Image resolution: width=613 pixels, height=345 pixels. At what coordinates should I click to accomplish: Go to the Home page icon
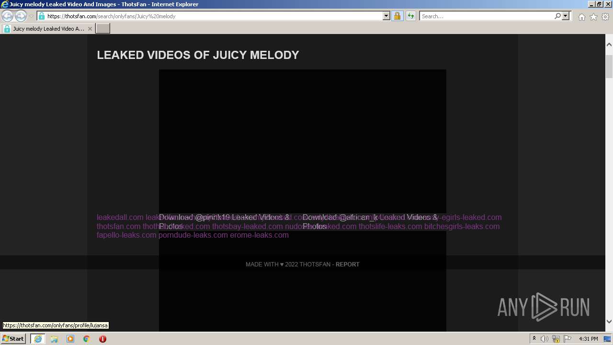point(581,17)
